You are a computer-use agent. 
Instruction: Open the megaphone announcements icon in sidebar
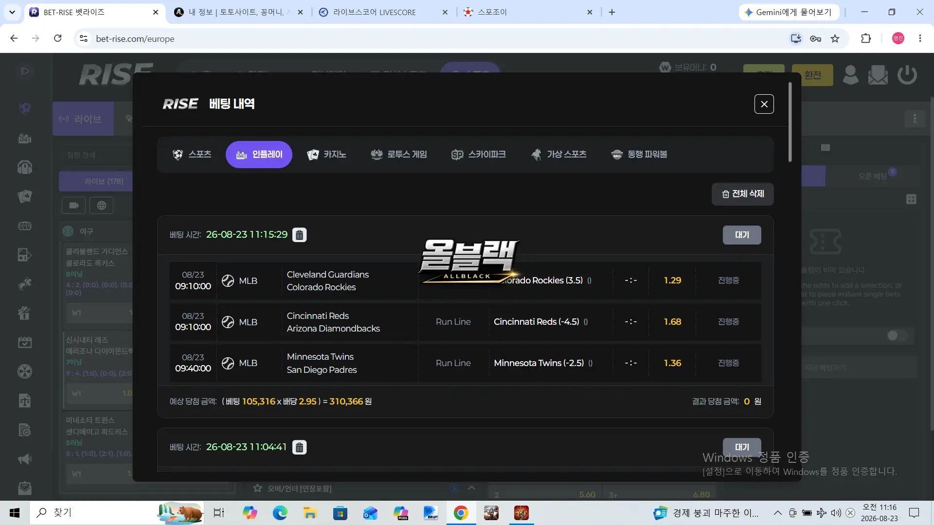[x=25, y=459]
